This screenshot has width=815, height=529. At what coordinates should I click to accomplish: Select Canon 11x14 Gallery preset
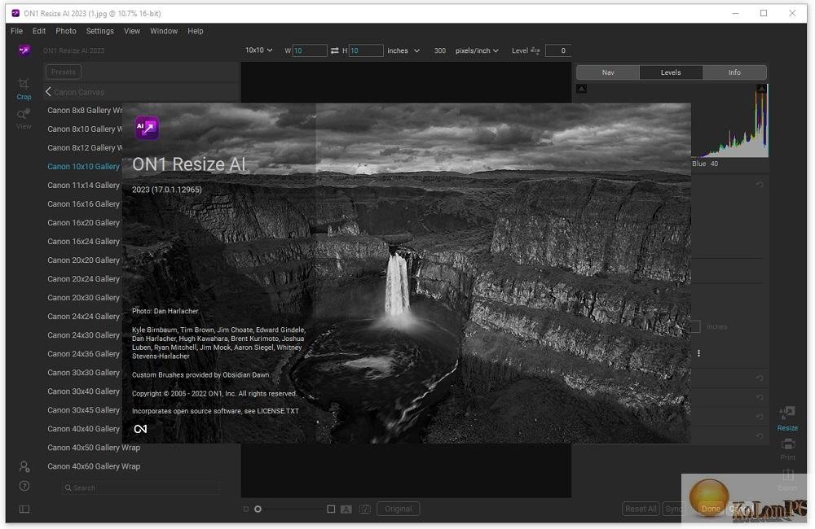click(83, 185)
